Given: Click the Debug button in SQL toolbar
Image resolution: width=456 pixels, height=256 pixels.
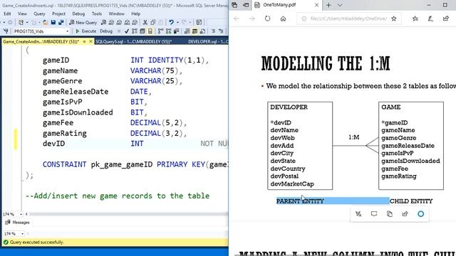Looking at the screenshot, I should point(106,31).
